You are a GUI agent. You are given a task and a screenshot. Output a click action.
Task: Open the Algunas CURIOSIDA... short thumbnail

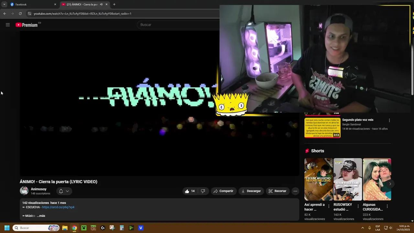pos(377,179)
